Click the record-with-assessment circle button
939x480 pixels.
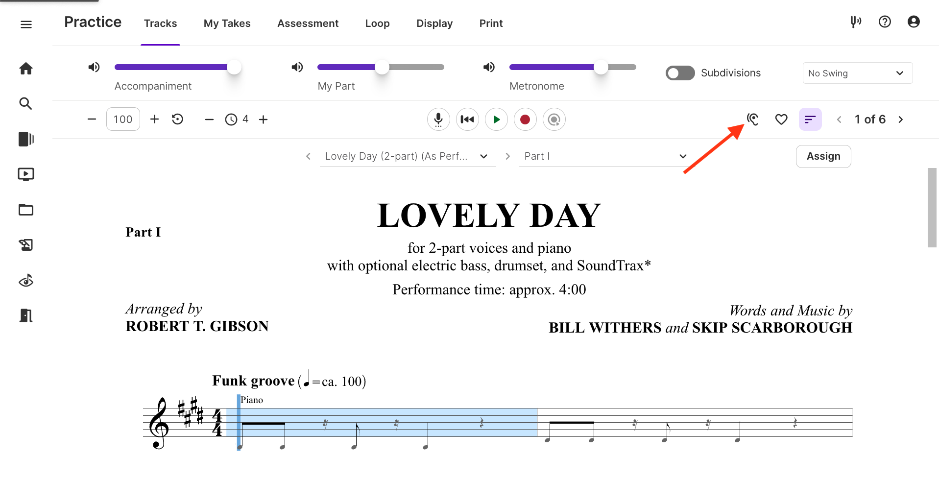554,120
